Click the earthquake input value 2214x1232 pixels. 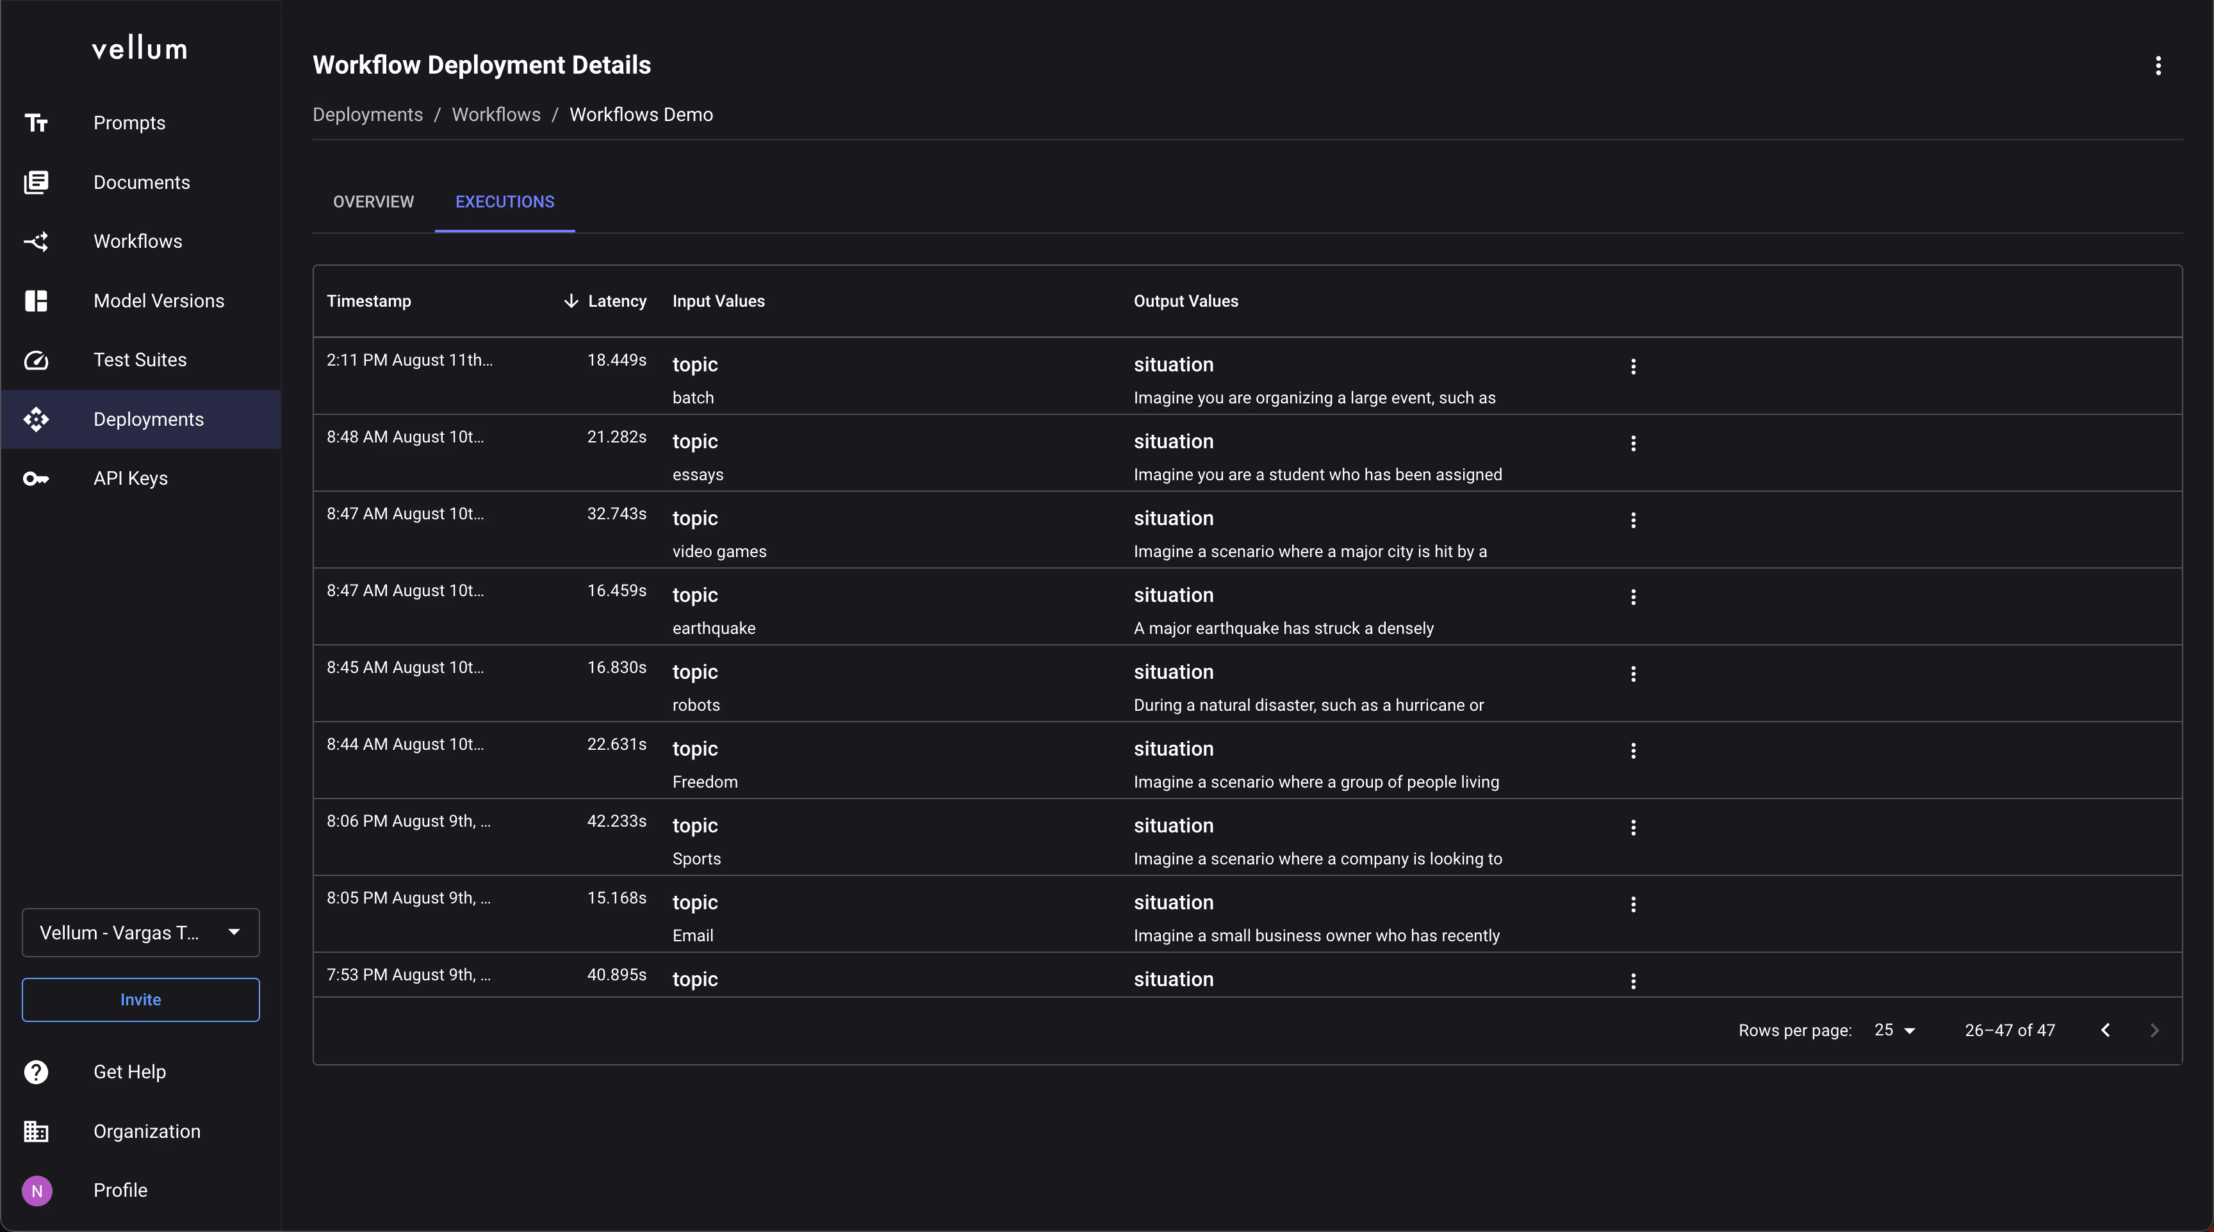pos(714,628)
